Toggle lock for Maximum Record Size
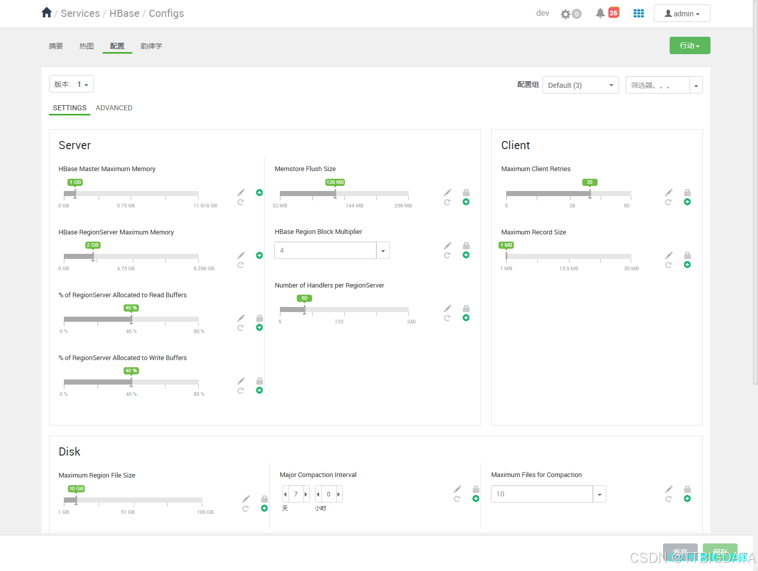The height and width of the screenshot is (571, 758). 688,255
